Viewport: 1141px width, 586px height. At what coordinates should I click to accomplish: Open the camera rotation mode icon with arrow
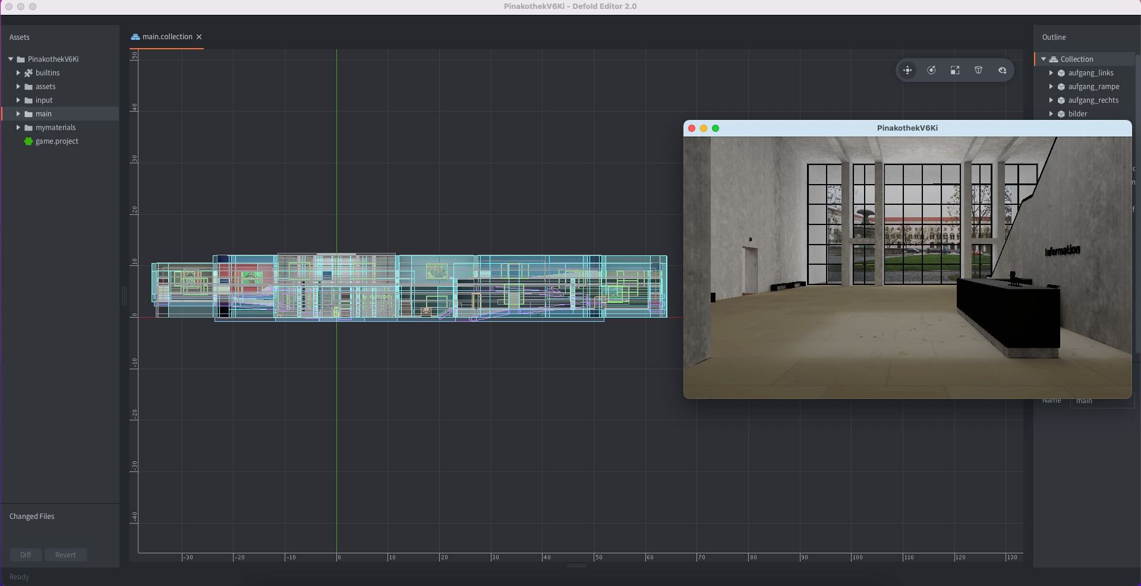tap(1003, 70)
